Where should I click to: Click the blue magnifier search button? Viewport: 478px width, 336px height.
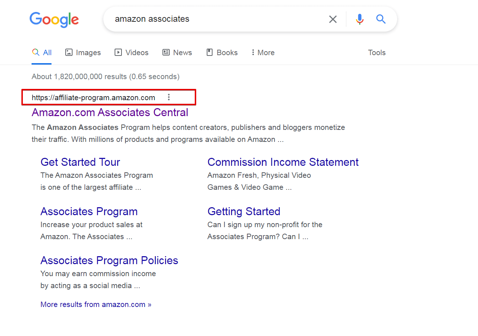pyautogui.click(x=381, y=19)
